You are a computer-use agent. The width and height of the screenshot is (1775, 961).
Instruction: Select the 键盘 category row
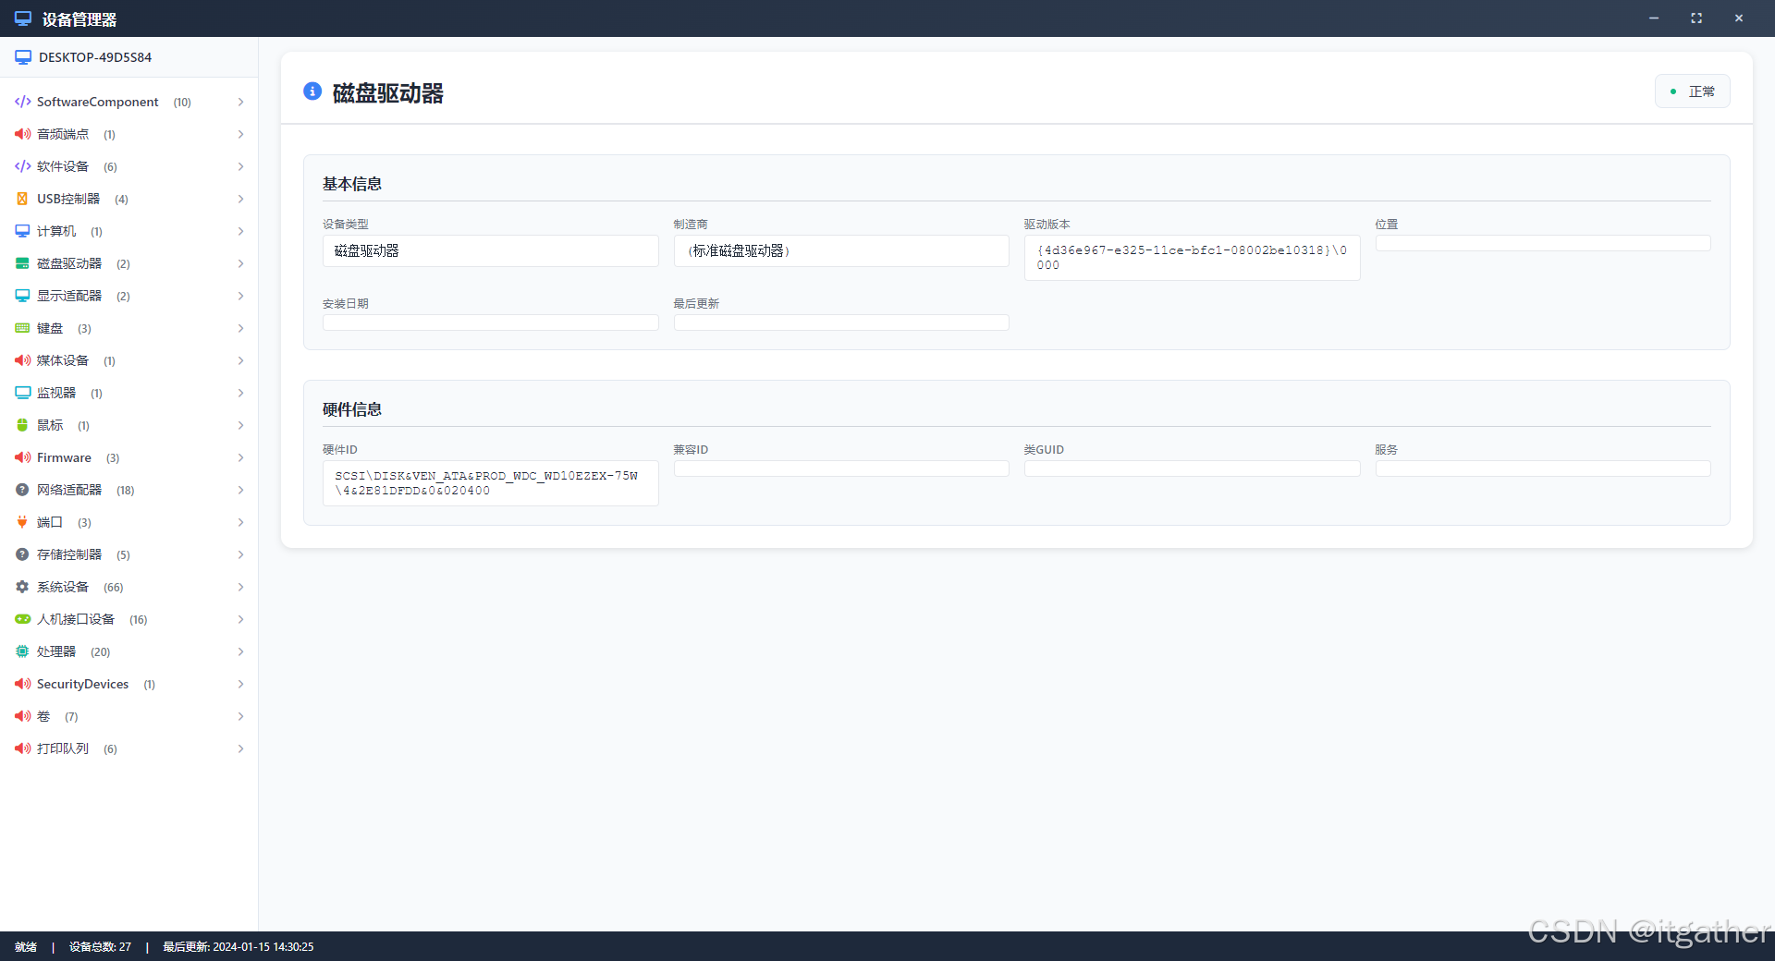click(129, 328)
